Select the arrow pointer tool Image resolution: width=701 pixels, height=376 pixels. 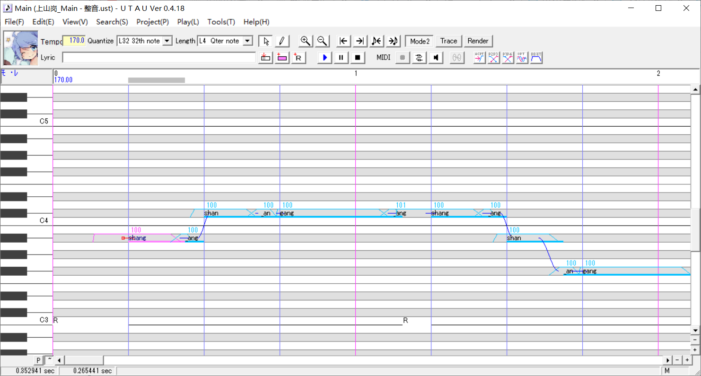[x=266, y=41]
